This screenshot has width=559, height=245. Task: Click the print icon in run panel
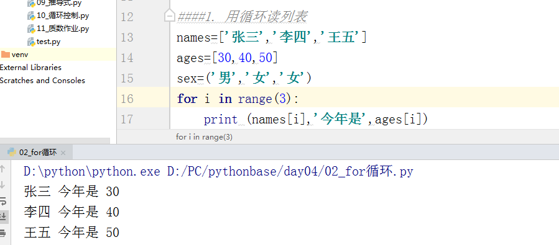(x=3, y=233)
